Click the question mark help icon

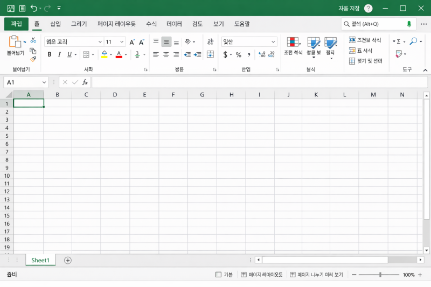click(x=369, y=9)
